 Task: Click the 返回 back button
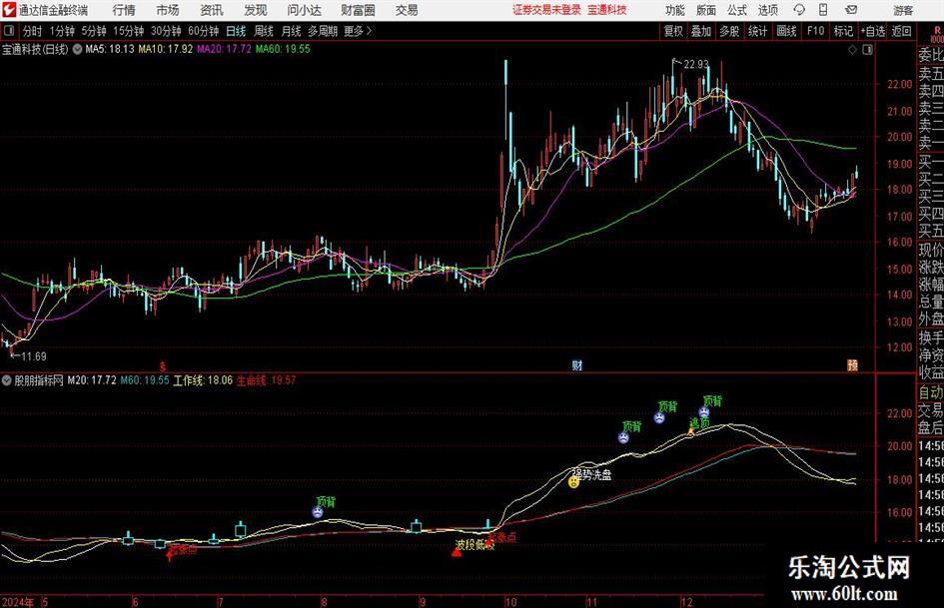click(901, 31)
